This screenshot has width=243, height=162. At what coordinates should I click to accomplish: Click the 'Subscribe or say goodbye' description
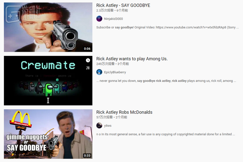(x=168, y=27)
